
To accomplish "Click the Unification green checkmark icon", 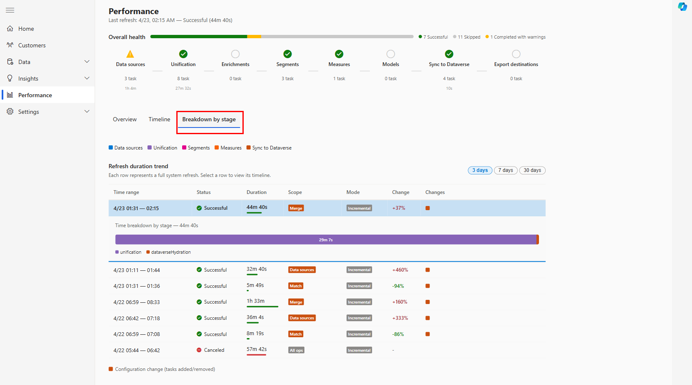I will point(183,54).
